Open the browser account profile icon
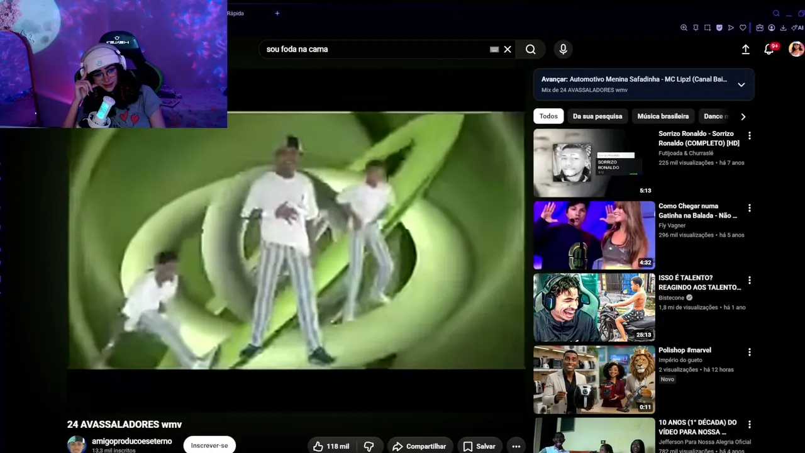The height and width of the screenshot is (453, 805). [772, 28]
